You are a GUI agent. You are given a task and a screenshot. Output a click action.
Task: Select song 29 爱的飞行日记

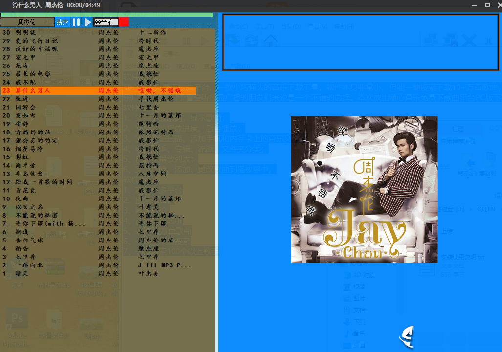(x=99, y=41)
